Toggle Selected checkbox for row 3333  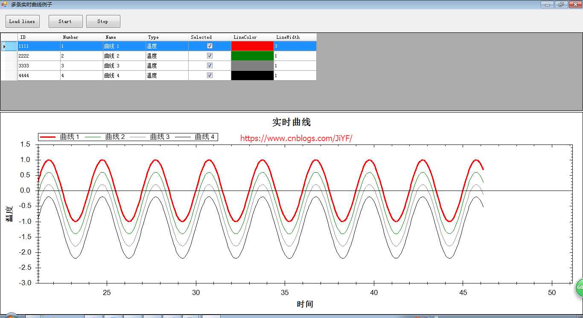point(210,65)
